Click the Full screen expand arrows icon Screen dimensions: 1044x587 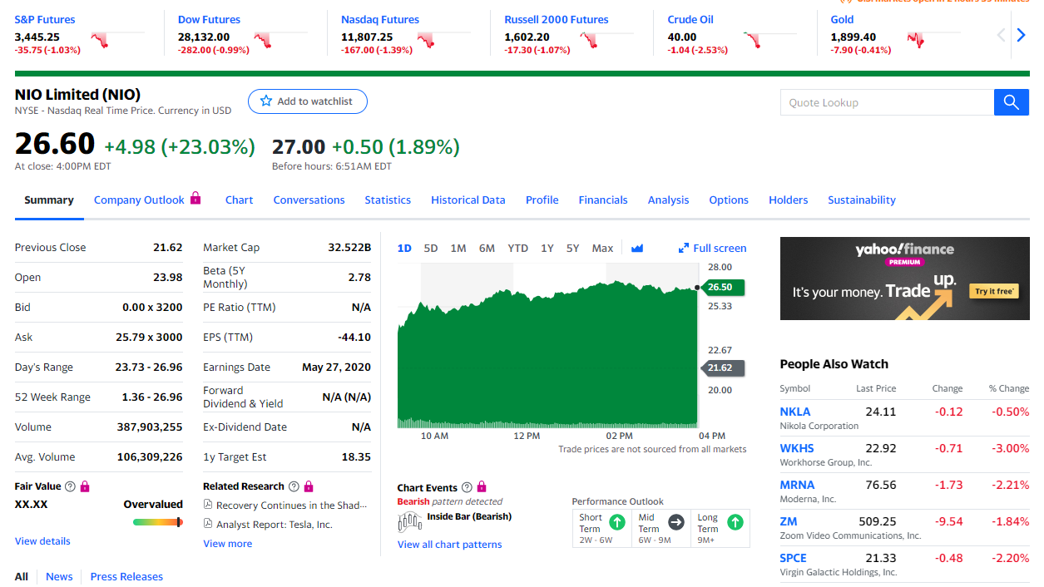point(684,249)
